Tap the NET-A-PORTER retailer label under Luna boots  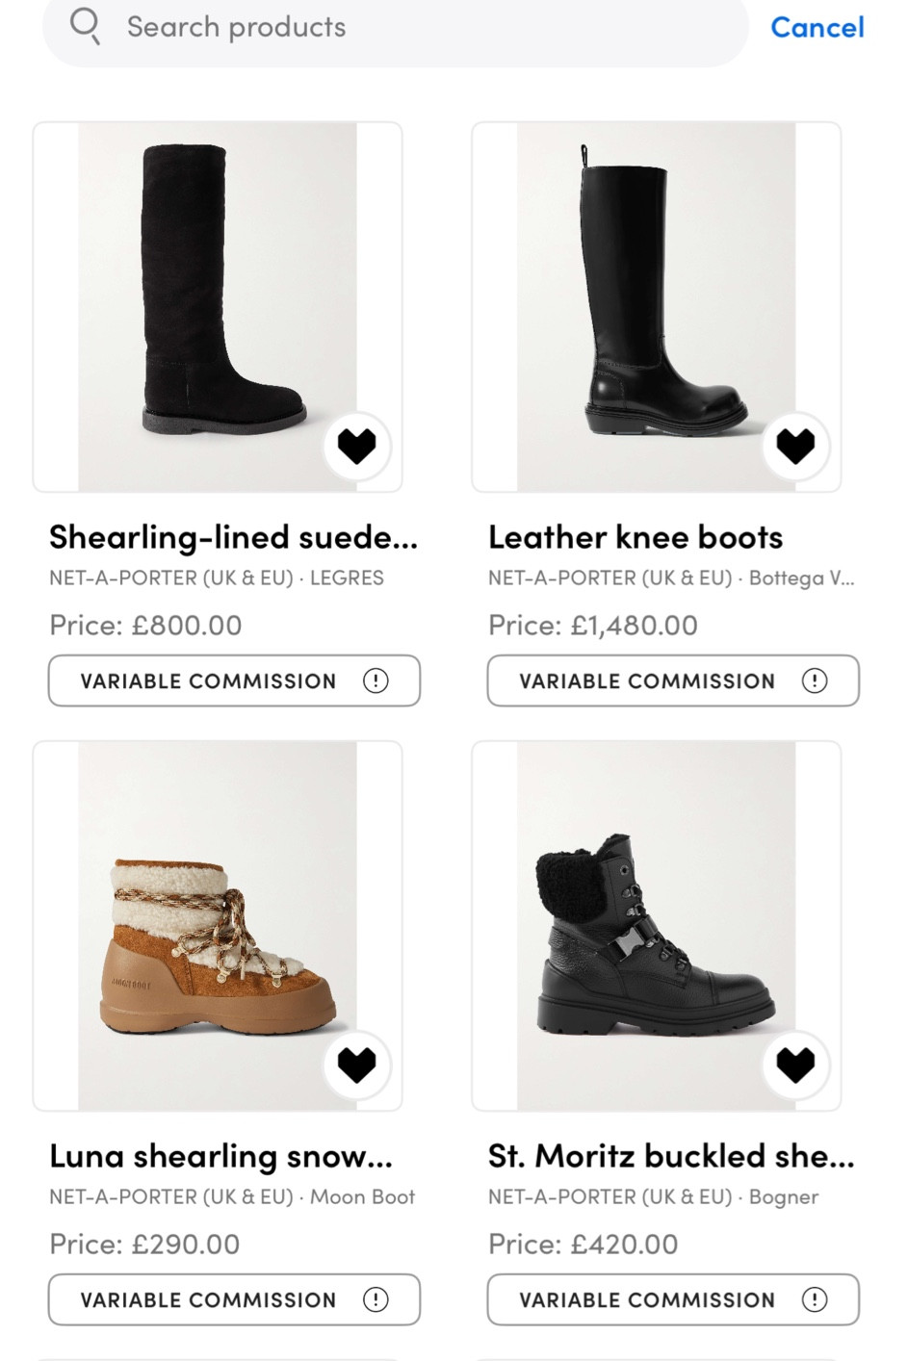(231, 1196)
